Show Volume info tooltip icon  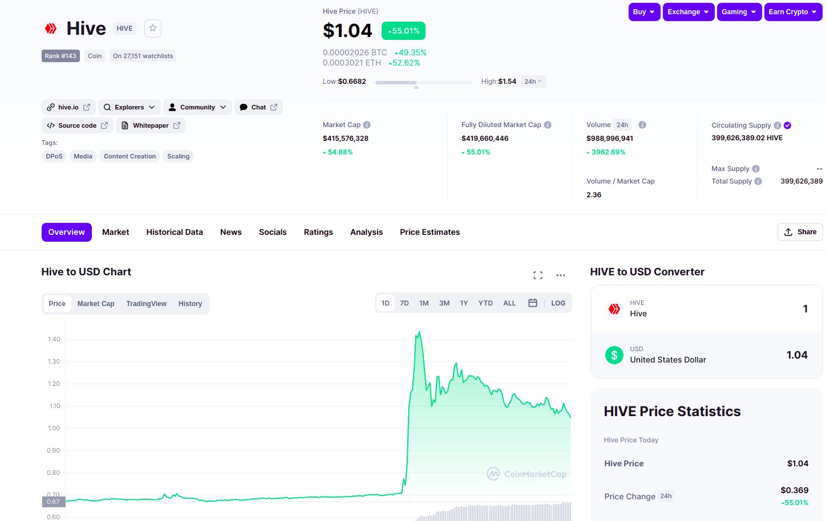(642, 125)
